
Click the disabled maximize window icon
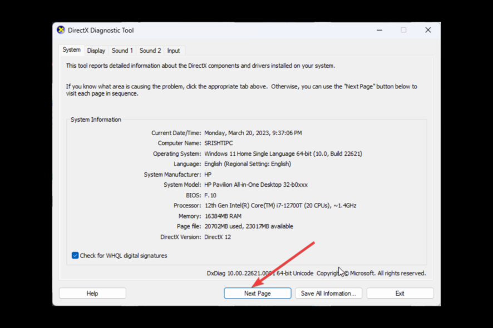click(403, 30)
